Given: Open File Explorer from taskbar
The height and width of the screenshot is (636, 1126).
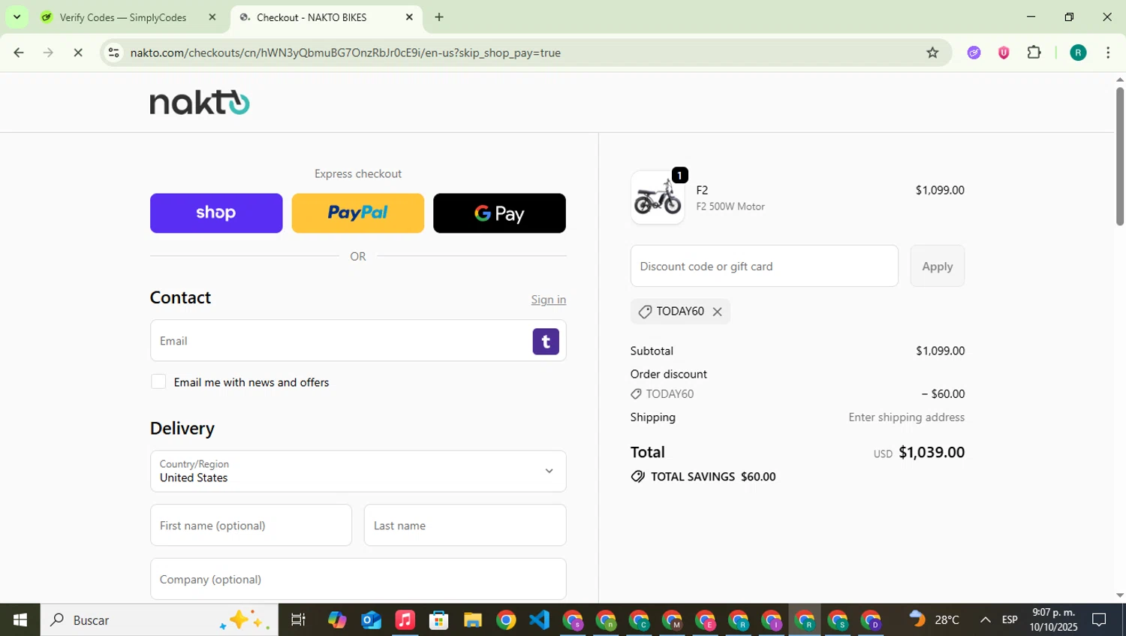Looking at the screenshot, I should (x=472, y=619).
